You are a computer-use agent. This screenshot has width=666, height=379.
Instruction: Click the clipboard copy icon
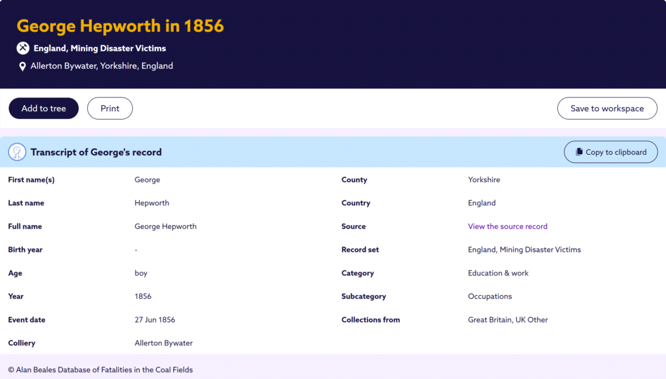click(579, 152)
